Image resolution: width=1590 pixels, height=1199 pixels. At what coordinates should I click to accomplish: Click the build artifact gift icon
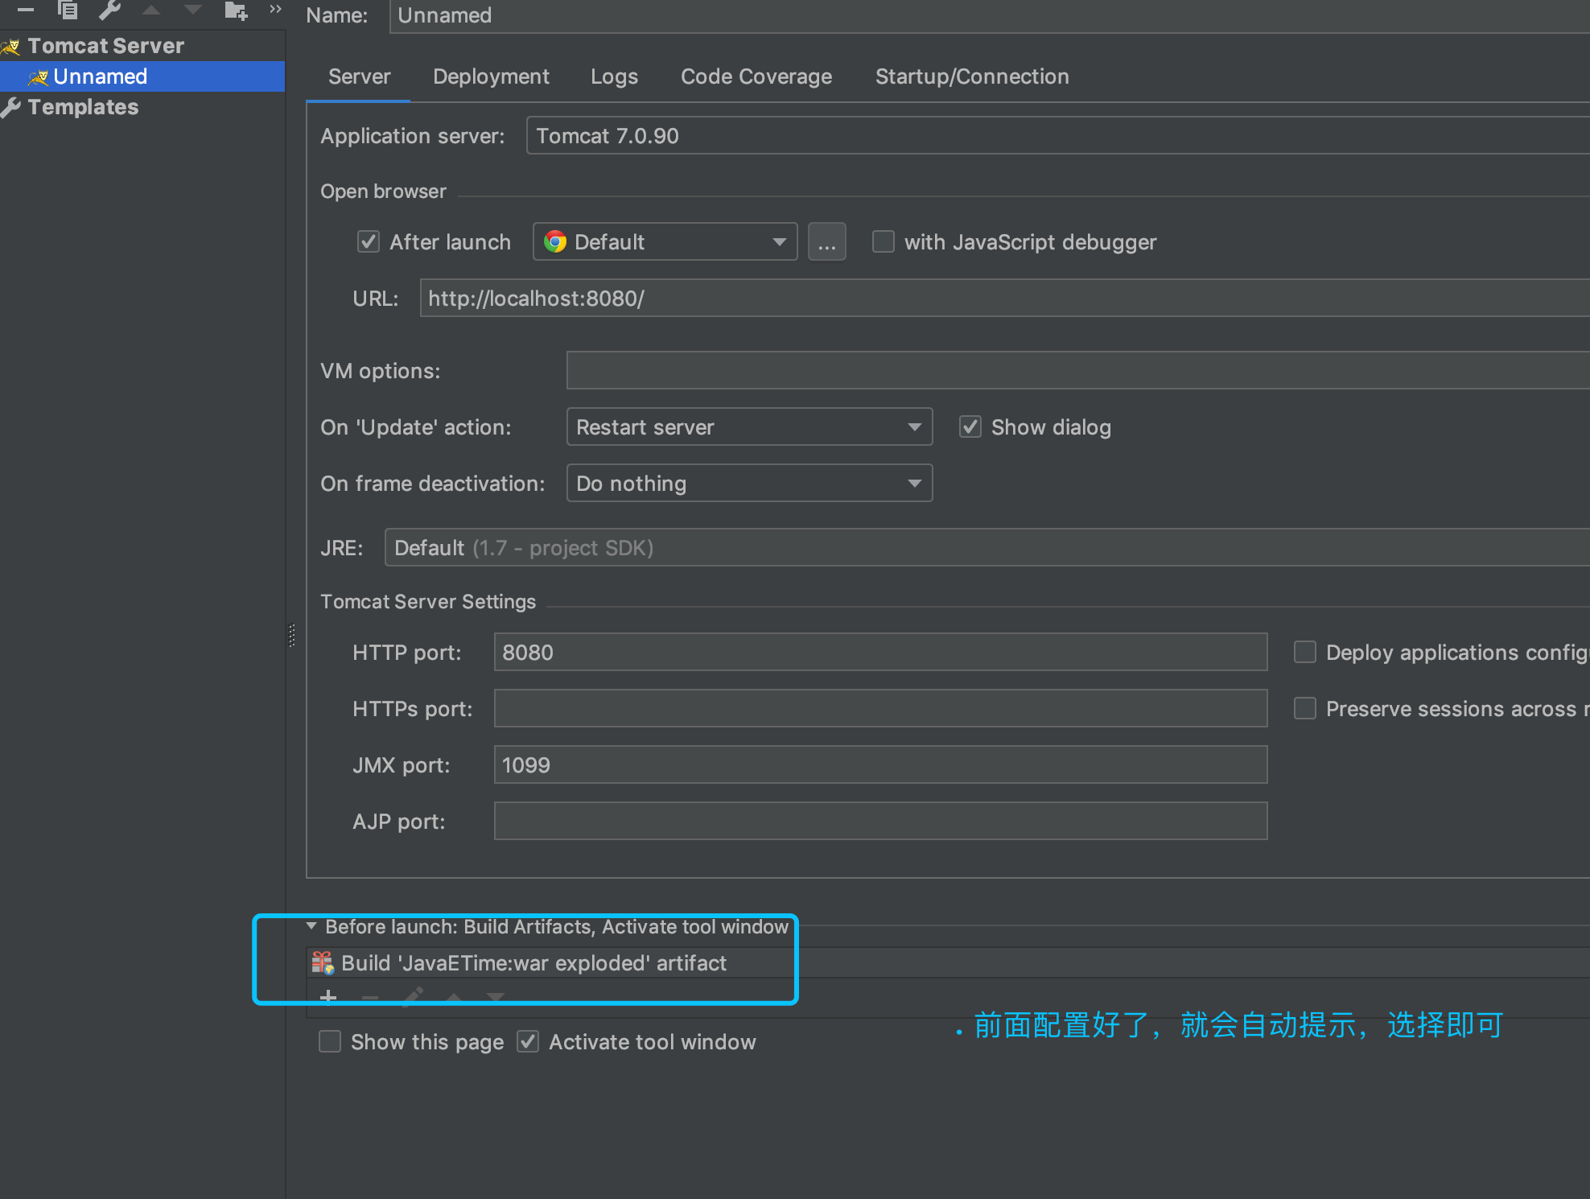[323, 962]
